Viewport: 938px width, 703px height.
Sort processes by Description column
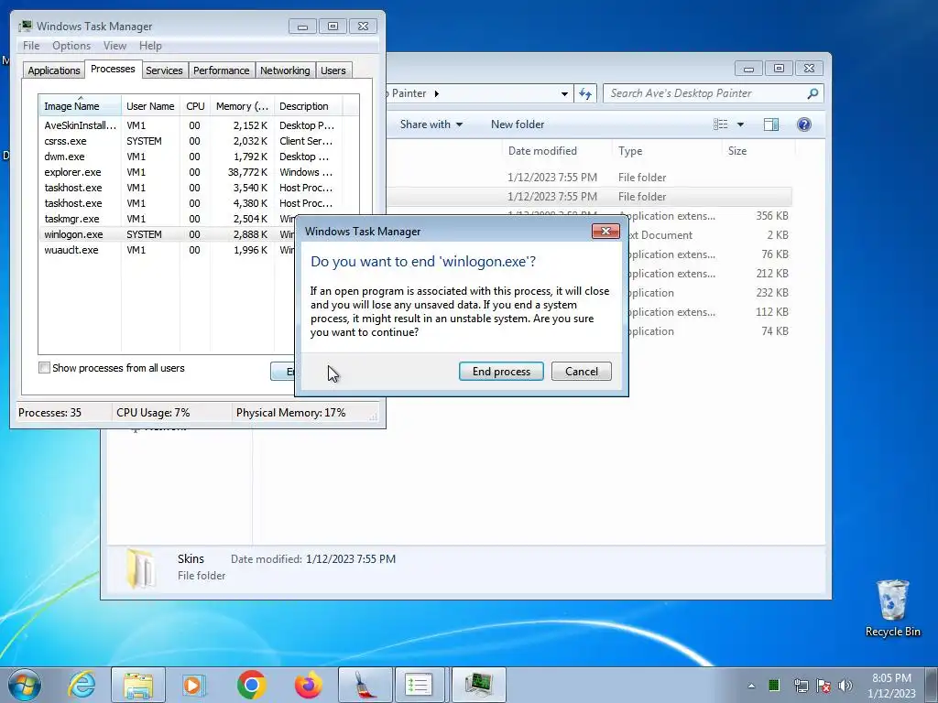(308, 106)
